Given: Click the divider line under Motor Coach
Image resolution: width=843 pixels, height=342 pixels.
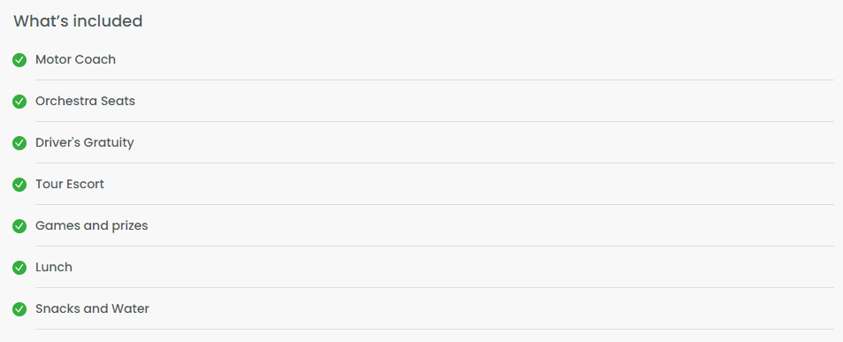Looking at the screenshot, I should (434, 80).
